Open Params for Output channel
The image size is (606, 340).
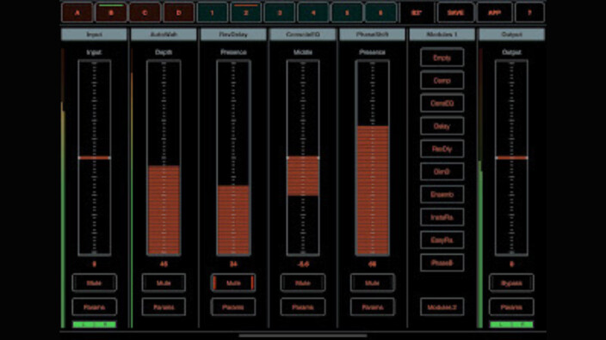tap(511, 307)
